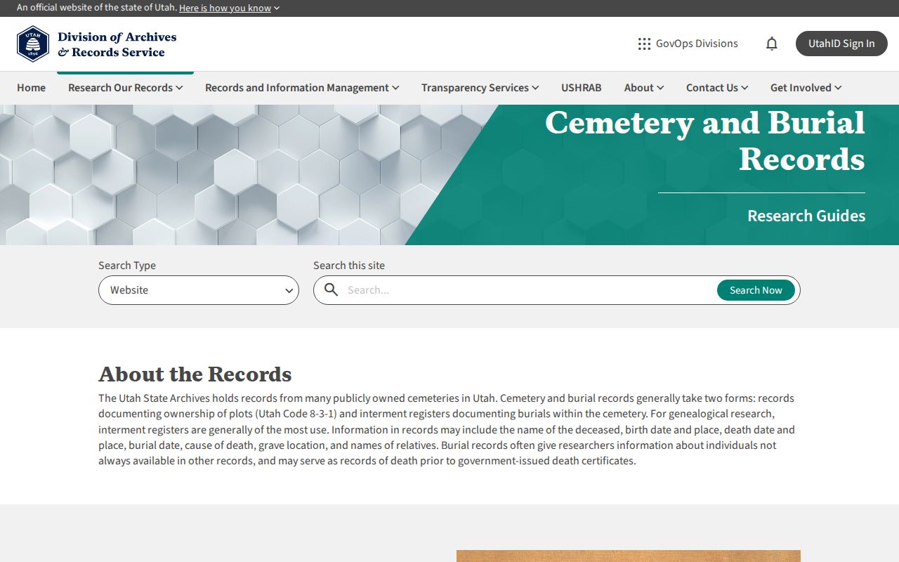Click the Search Now button

click(x=756, y=290)
